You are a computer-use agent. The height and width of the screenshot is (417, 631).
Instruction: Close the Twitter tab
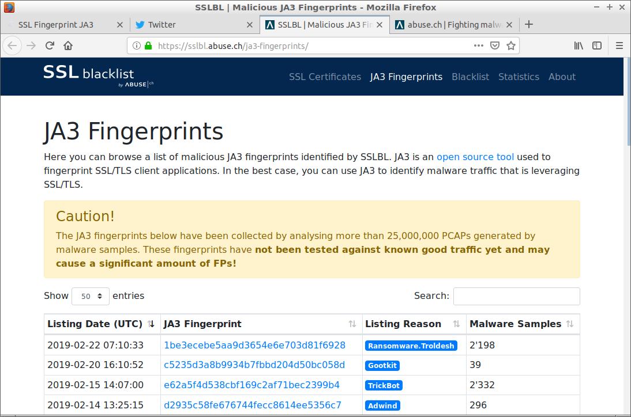point(250,25)
